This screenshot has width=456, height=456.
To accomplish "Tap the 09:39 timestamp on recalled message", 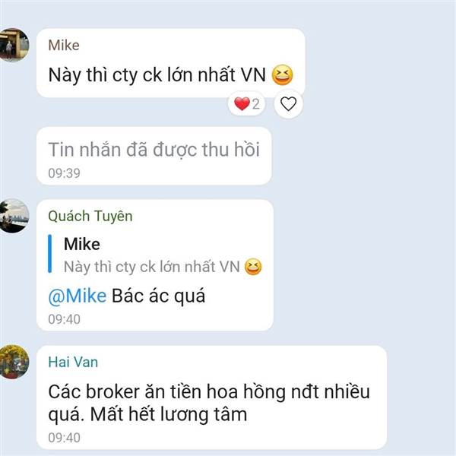I will [x=64, y=173].
